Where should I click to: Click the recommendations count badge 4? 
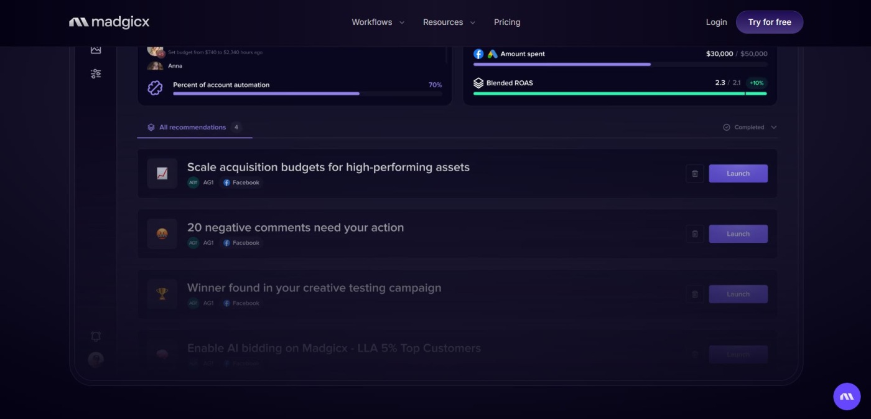coord(236,127)
